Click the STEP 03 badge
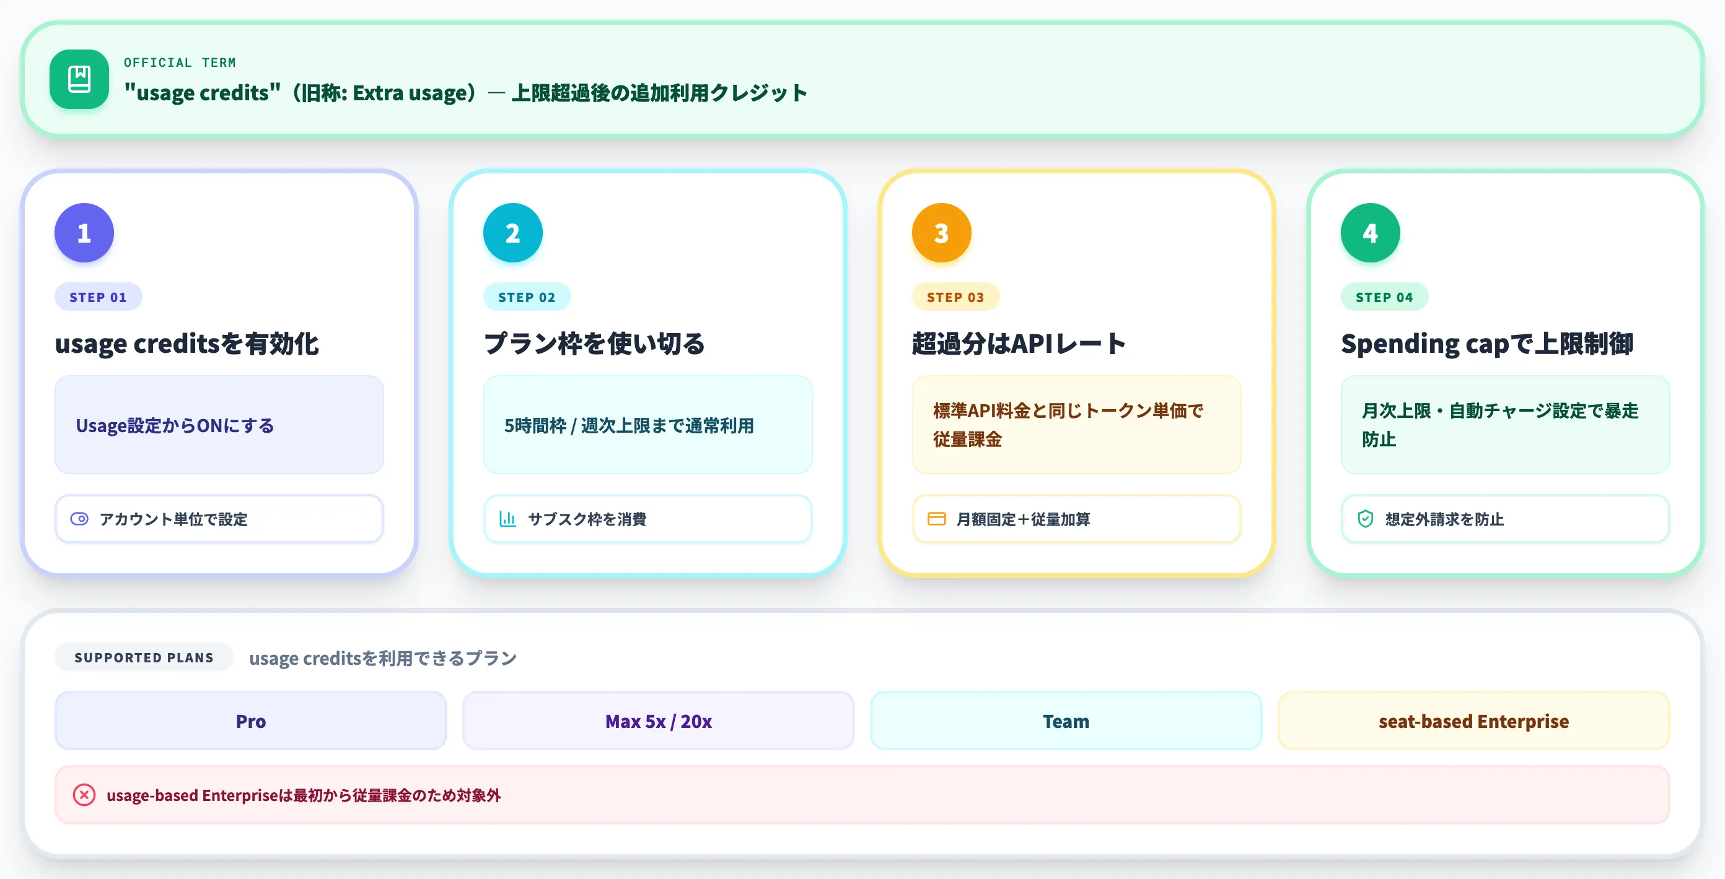The height and width of the screenshot is (879, 1725). pyautogui.click(x=955, y=297)
